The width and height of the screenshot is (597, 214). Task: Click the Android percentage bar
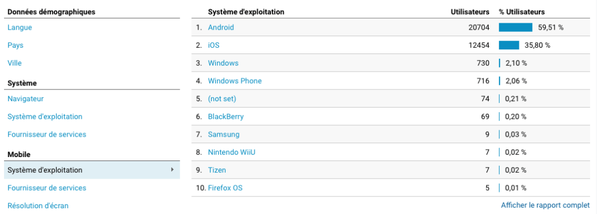pos(515,27)
